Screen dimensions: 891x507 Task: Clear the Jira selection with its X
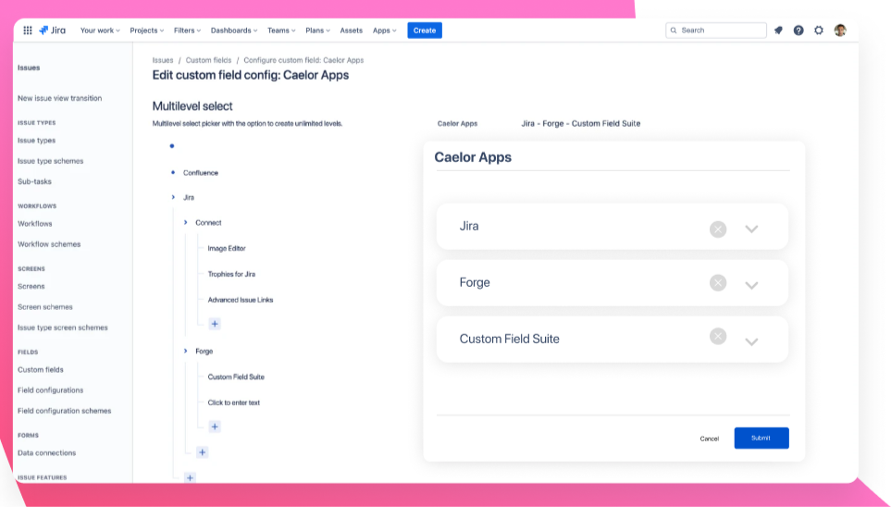click(718, 229)
